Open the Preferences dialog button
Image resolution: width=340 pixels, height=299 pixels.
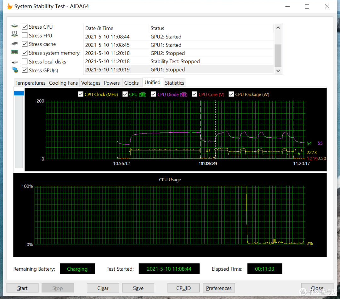pyautogui.click(x=218, y=288)
